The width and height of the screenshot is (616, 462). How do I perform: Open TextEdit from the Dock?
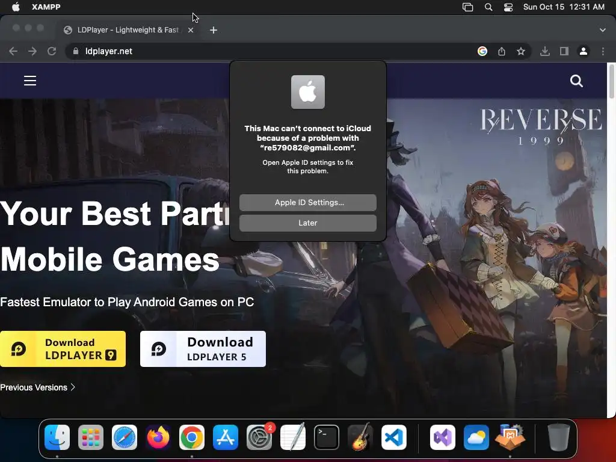click(293, 437)
